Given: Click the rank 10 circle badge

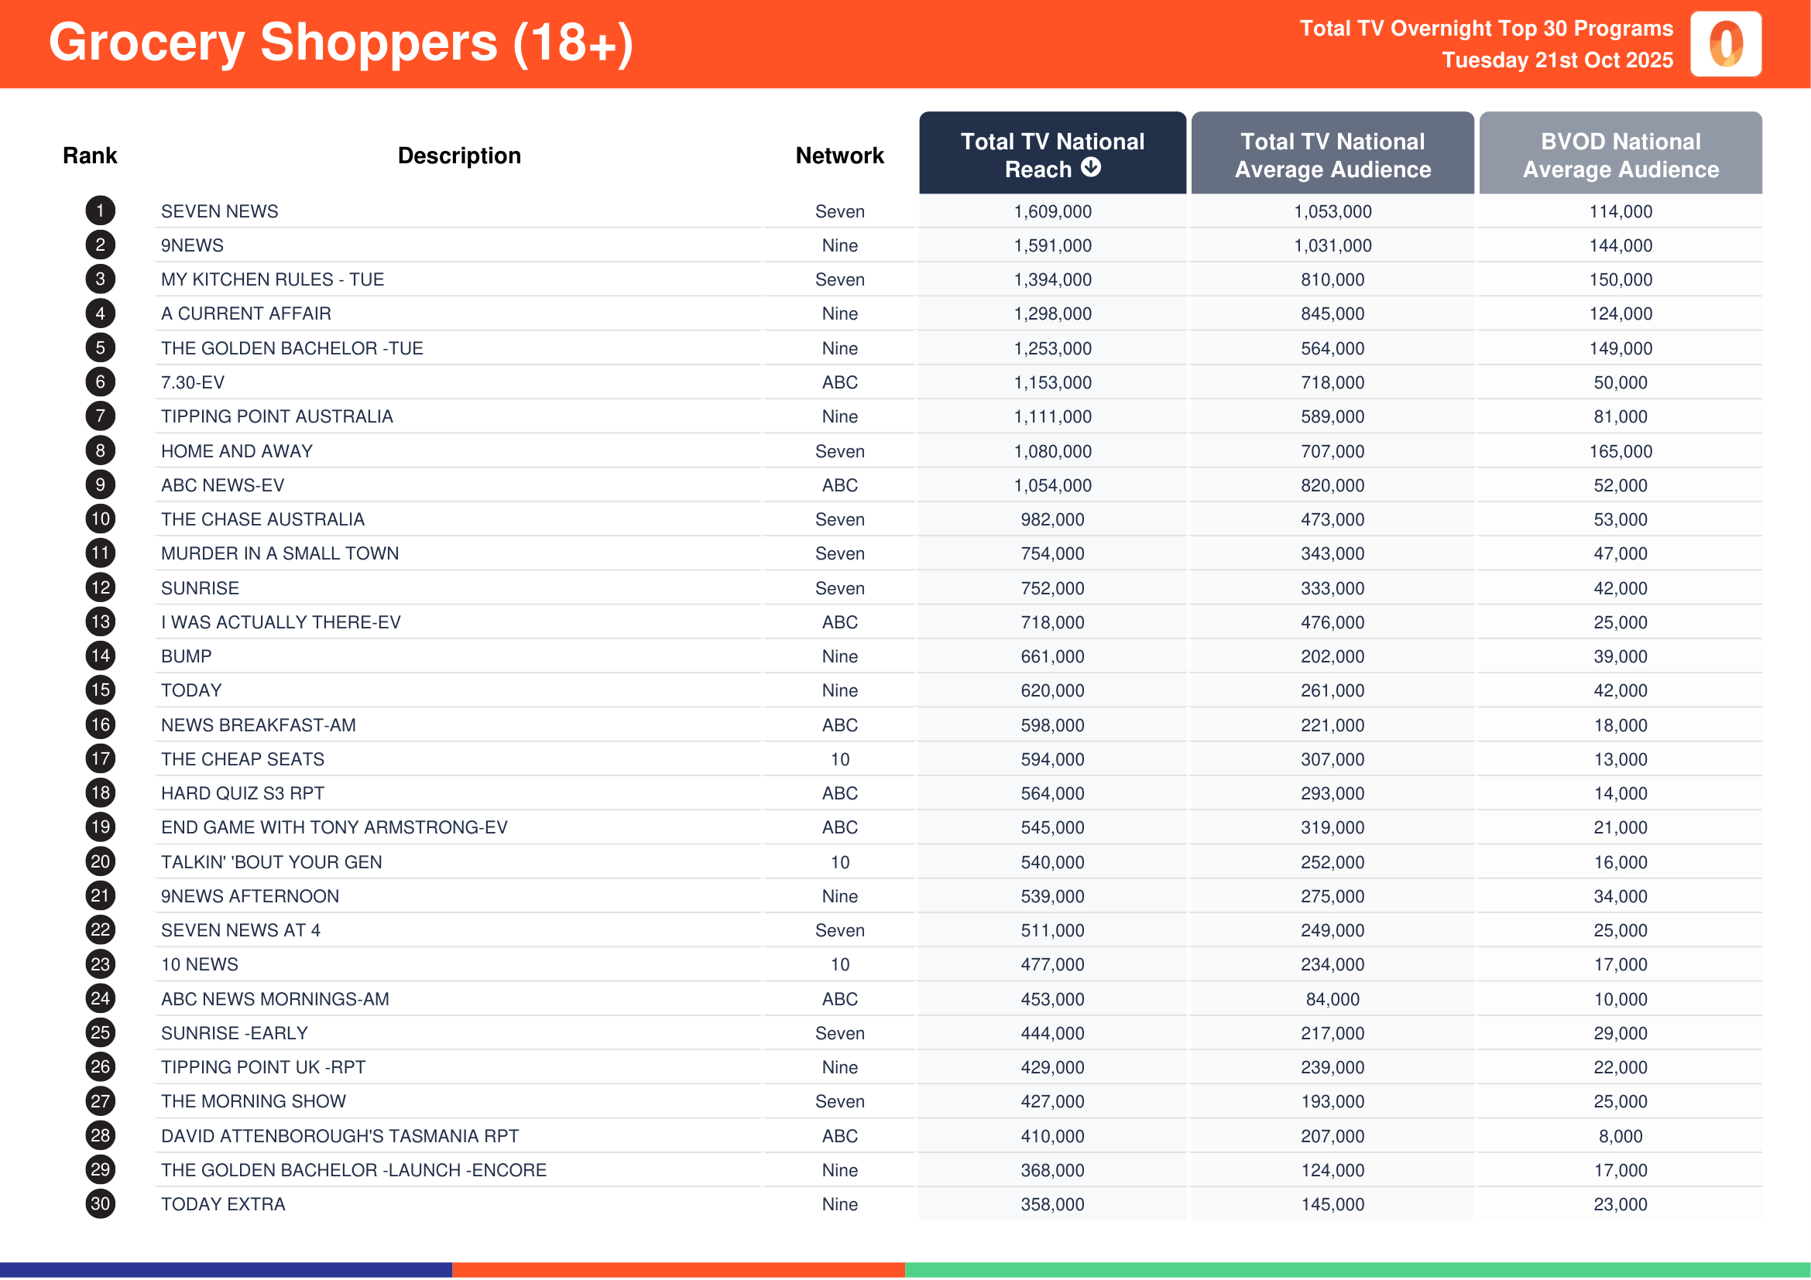Looking at the screenshot, I should (x=100, y=519).
